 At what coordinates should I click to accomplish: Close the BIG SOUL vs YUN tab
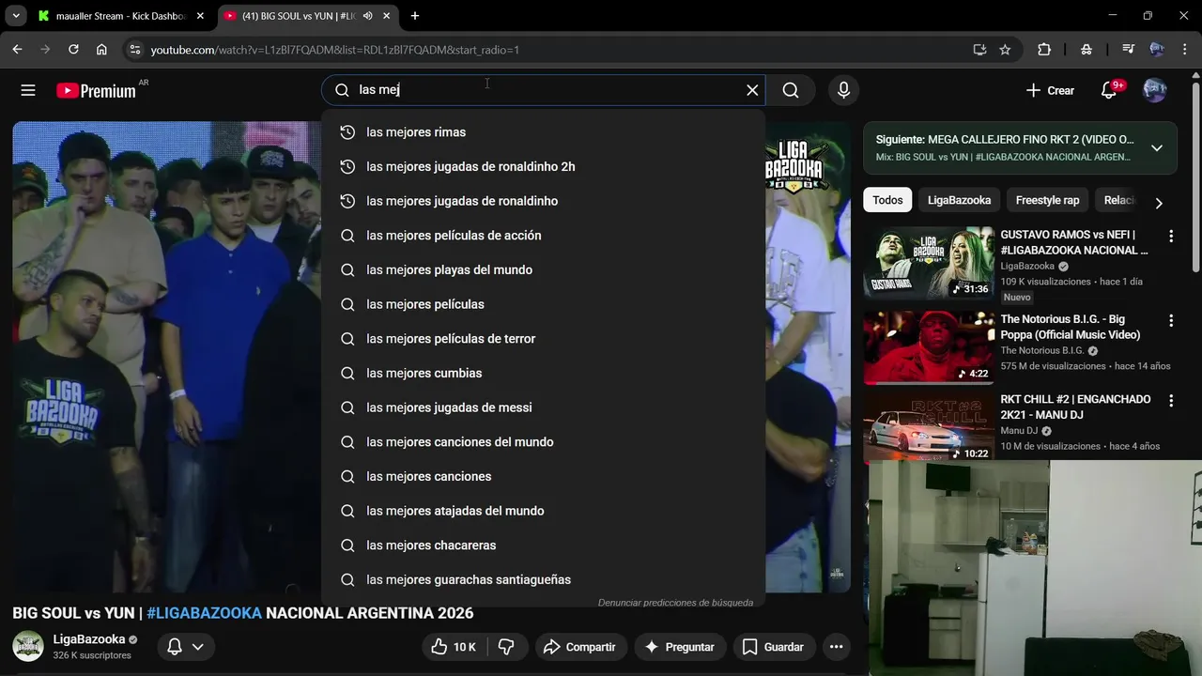(386, 16)
